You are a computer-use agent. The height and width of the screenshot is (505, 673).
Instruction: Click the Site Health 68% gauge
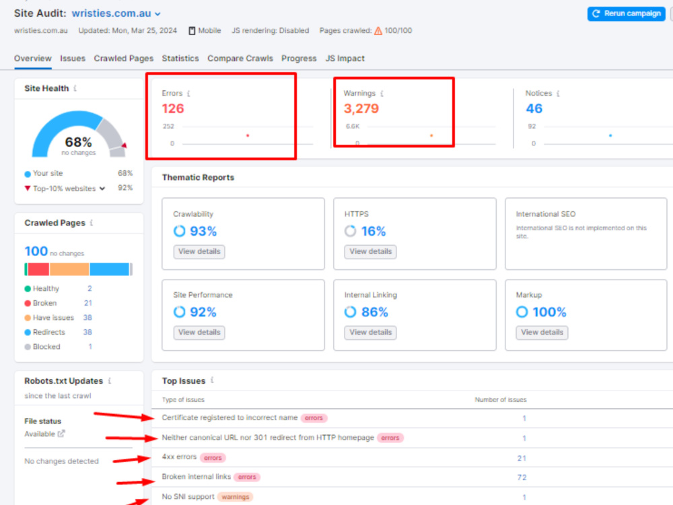(x=79, y=135)
